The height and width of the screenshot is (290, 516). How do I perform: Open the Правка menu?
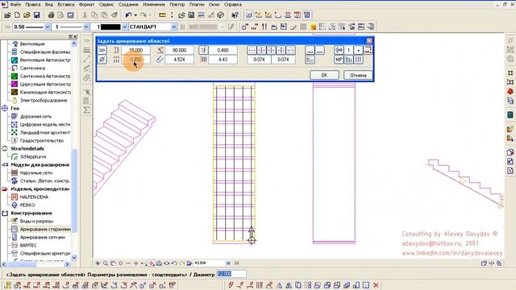point(33,5)
